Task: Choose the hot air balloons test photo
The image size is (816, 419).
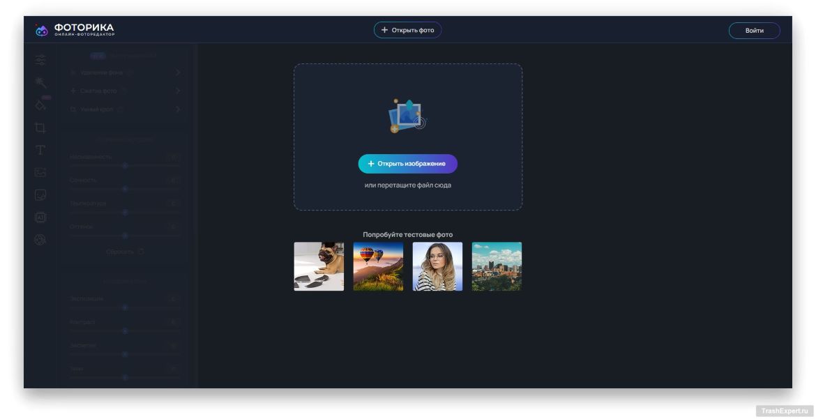Action: [x=378, y=266]
